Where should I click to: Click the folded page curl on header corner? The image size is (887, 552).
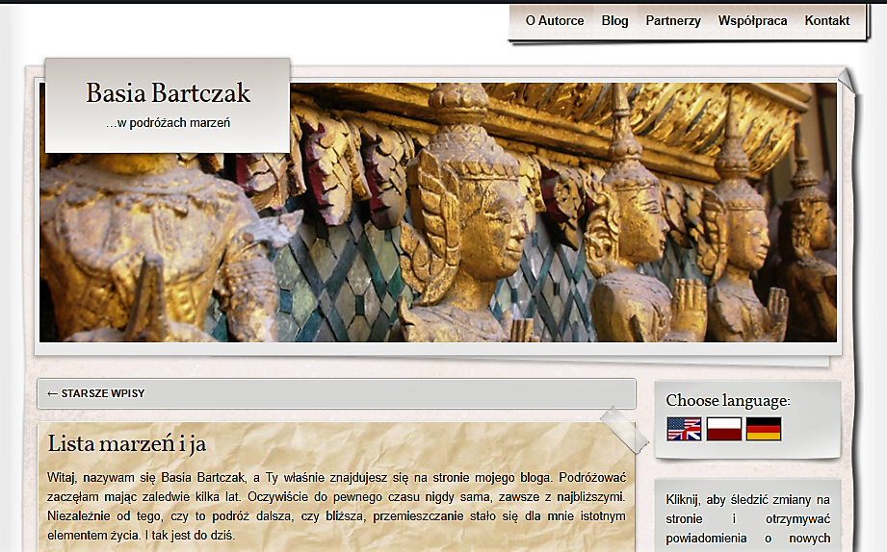coord(846,81)
